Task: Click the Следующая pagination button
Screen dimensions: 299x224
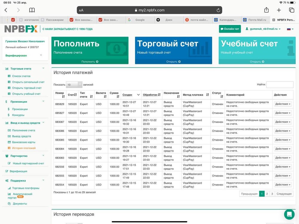Action: click(284, 194)
